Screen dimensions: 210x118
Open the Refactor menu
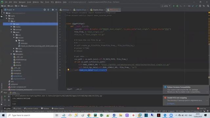pos(36,2)
